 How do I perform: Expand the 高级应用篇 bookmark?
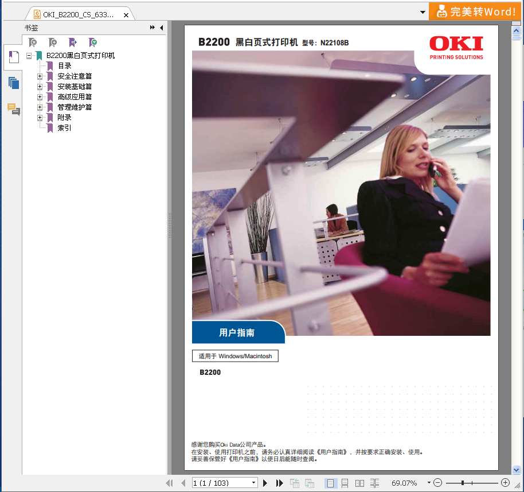tap(40, 97)
